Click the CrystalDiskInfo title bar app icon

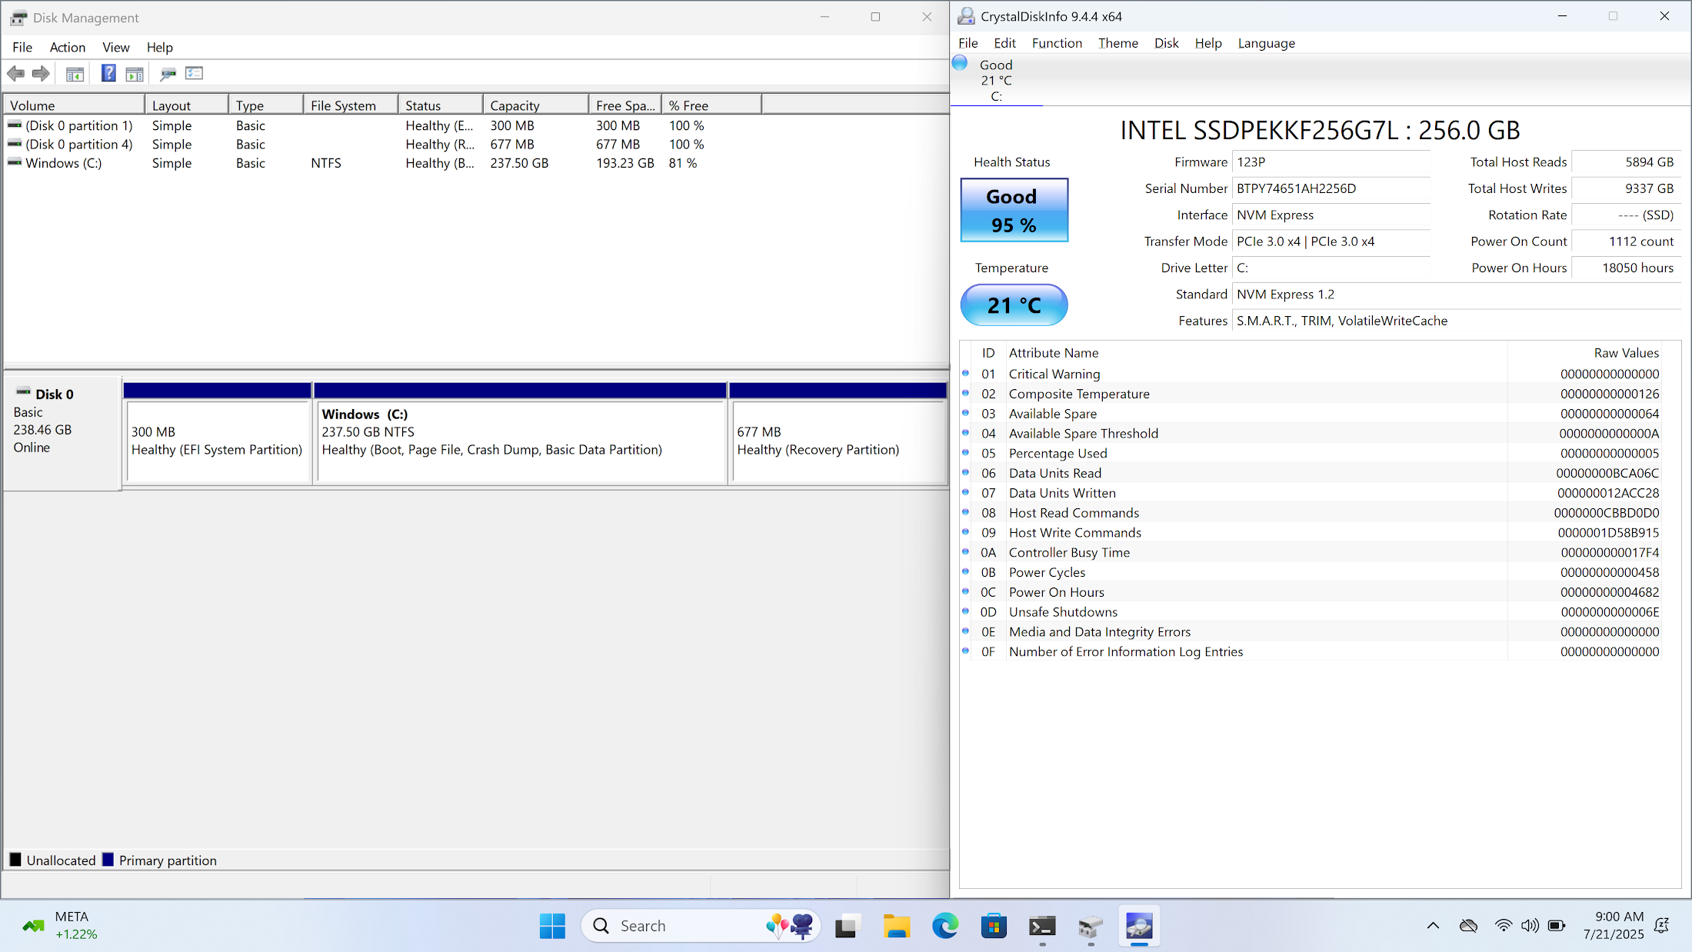967,16
